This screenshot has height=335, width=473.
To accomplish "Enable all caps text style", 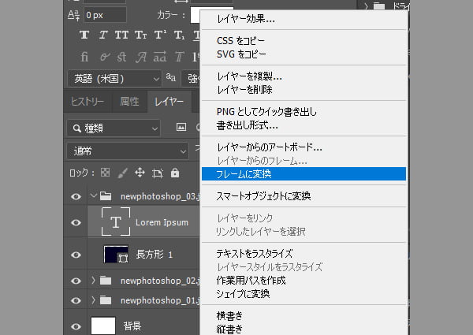I will (x=123, y=35).
